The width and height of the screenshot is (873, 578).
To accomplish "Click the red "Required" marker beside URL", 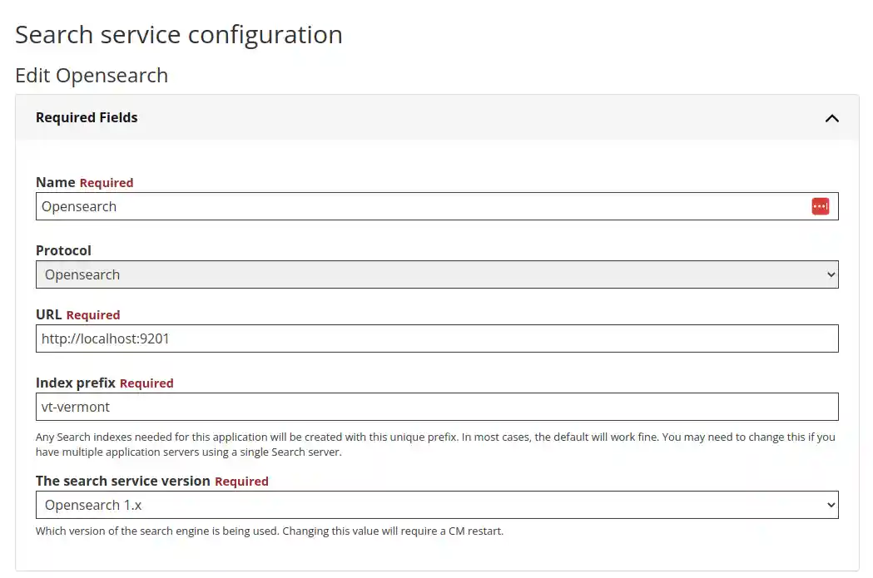I will tap(93, 315).
